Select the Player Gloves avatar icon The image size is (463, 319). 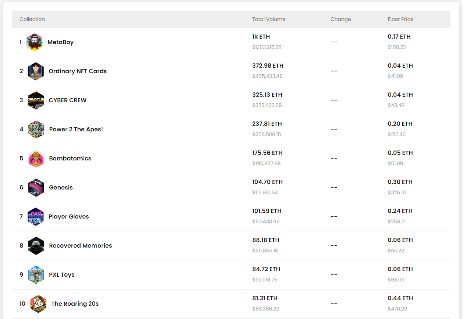point(36,217)
